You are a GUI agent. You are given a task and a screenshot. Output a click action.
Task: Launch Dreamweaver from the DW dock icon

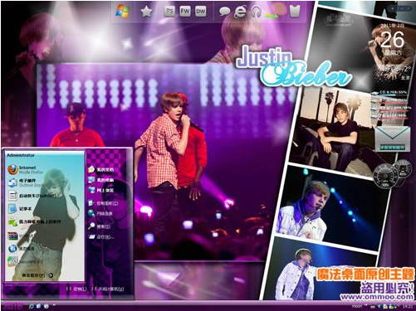click(x=201, y=12)
